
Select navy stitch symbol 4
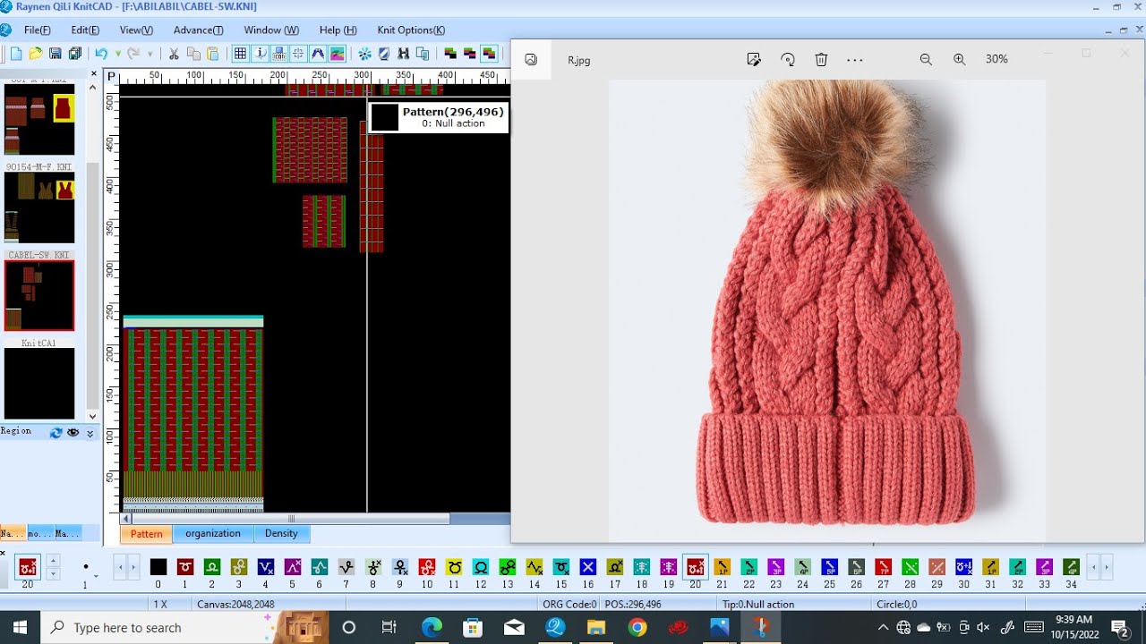coord(266,566)
